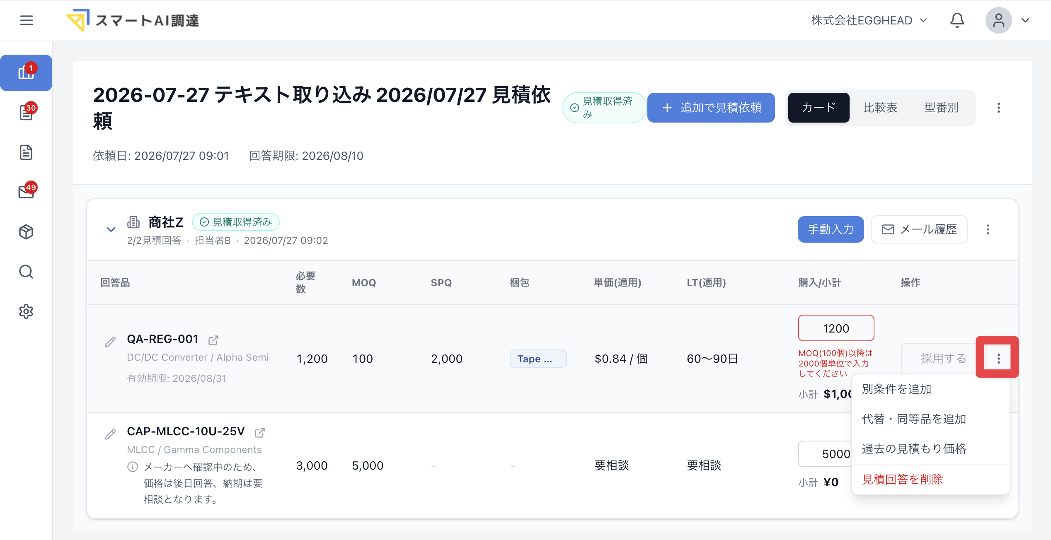This screenshot has height=540, width=1051.
Task: Click the purchase quantity field showing 1200
Action: tap(836, 328)
